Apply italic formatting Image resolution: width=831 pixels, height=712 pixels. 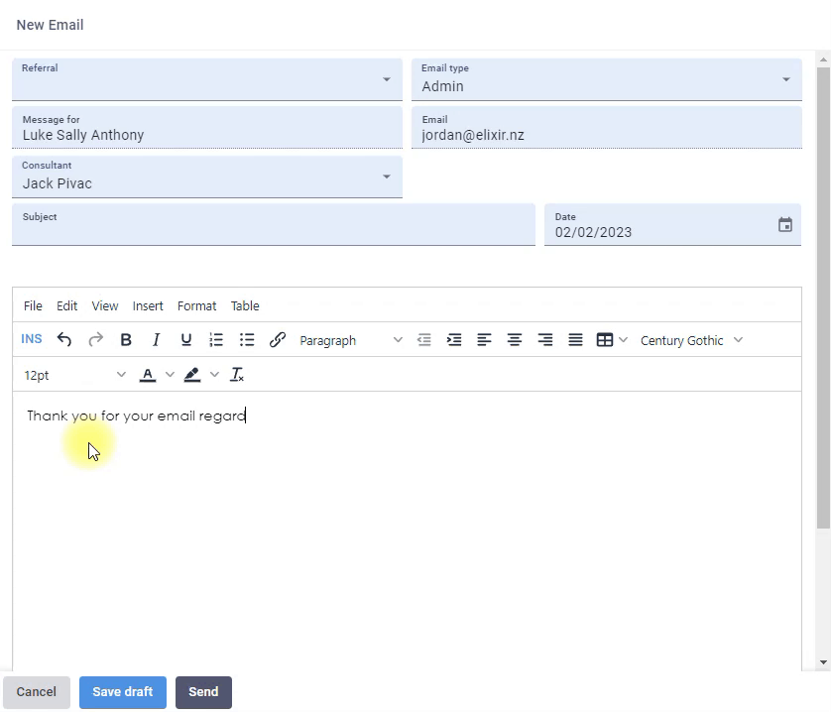156,340
